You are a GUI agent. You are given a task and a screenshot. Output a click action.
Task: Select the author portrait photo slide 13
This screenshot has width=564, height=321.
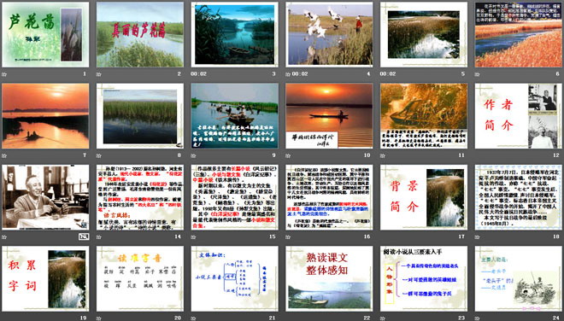pyautogui.click(x=45, y=197)
